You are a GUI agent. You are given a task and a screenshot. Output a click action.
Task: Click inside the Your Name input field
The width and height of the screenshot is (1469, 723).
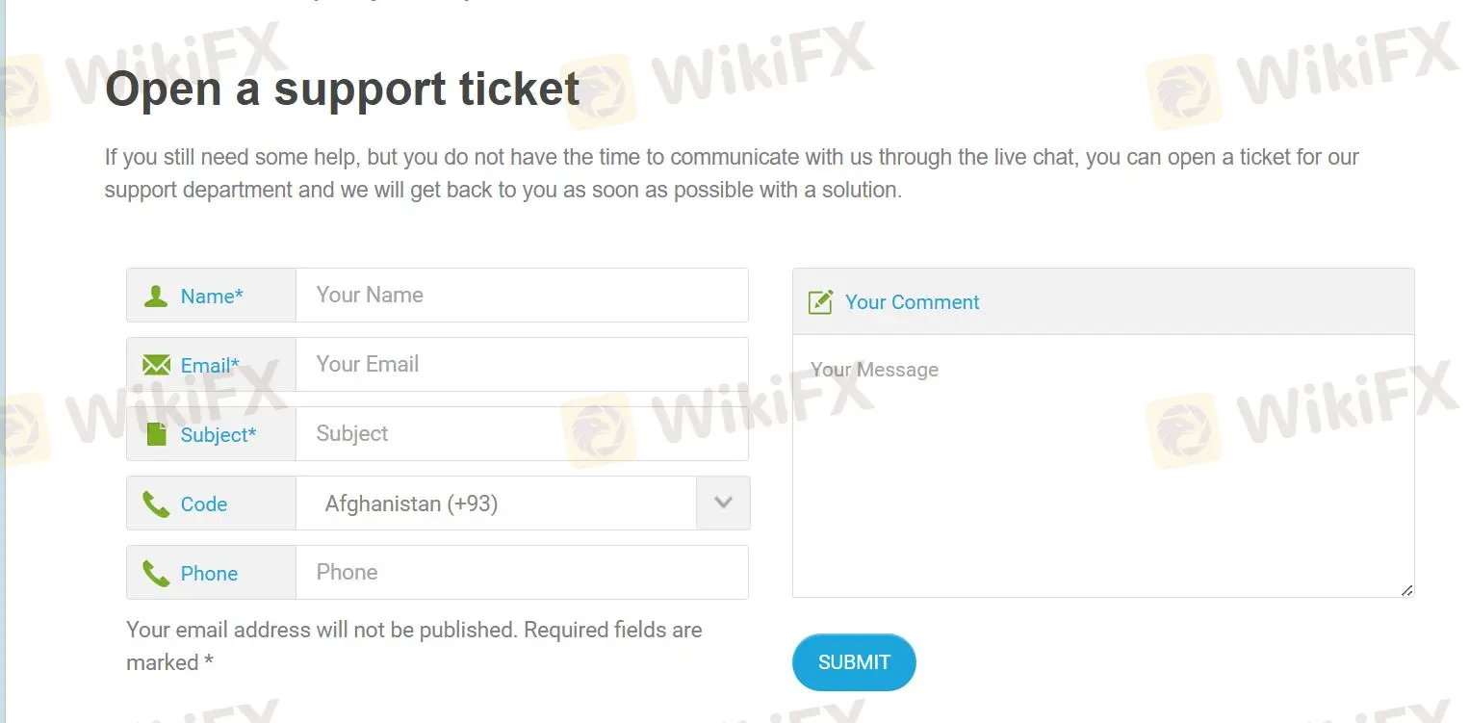[520, 295]
